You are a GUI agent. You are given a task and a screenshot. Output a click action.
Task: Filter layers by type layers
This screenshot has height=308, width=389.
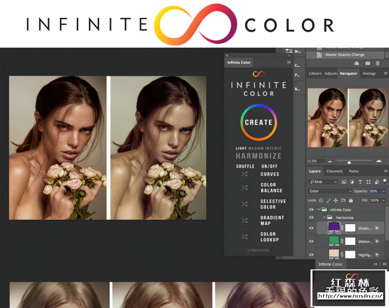(360, 182)
